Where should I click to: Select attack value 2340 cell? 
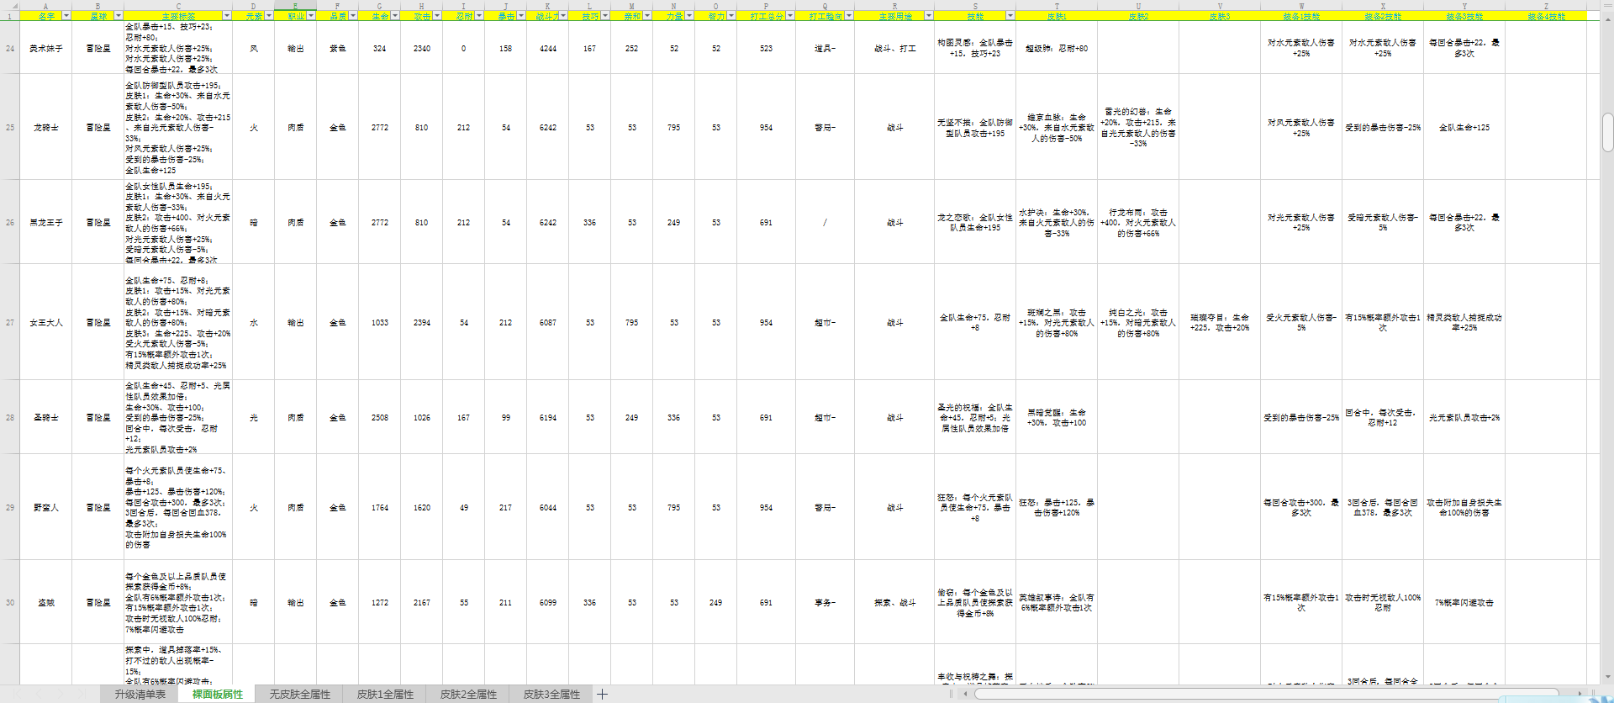[x=422, y=49]
